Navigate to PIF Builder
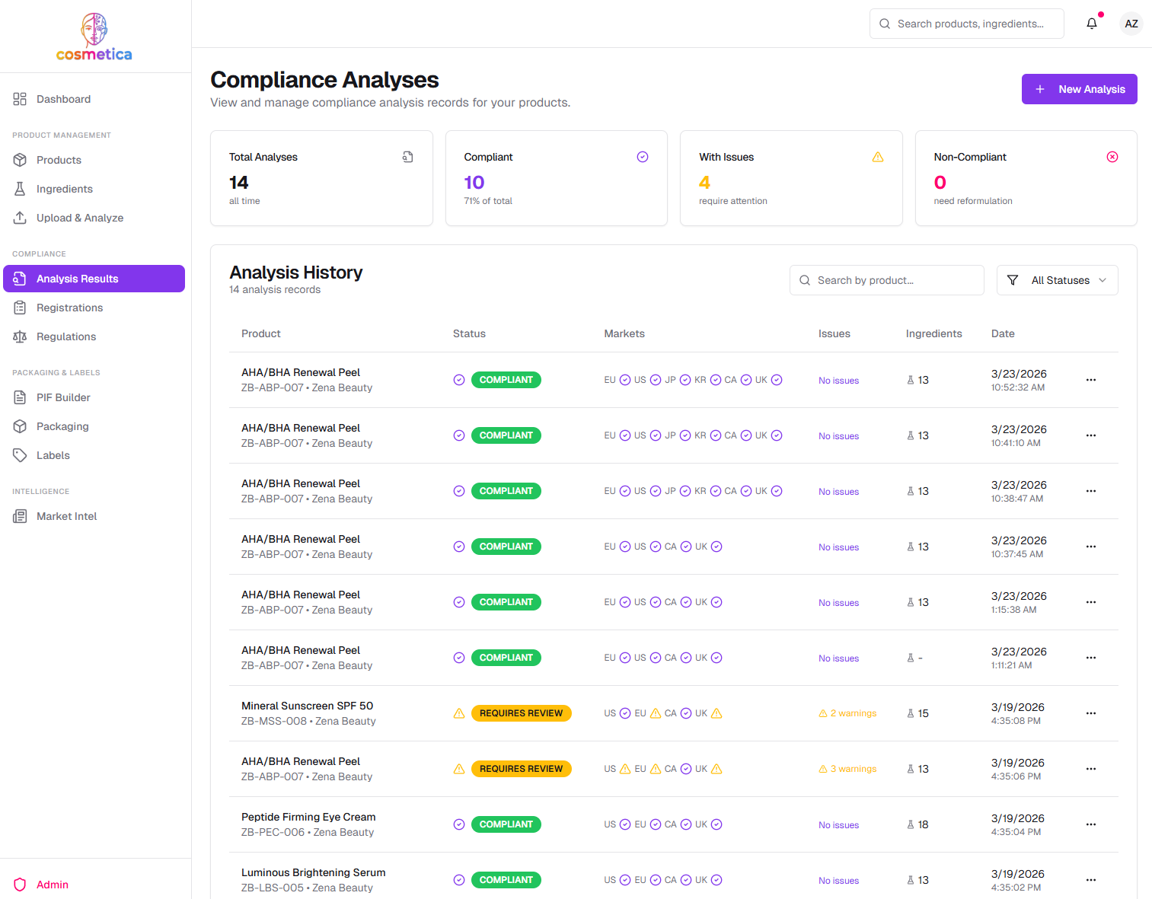Screen dimensions: 1152x899 pyautogui.click(x=63, y=397)
